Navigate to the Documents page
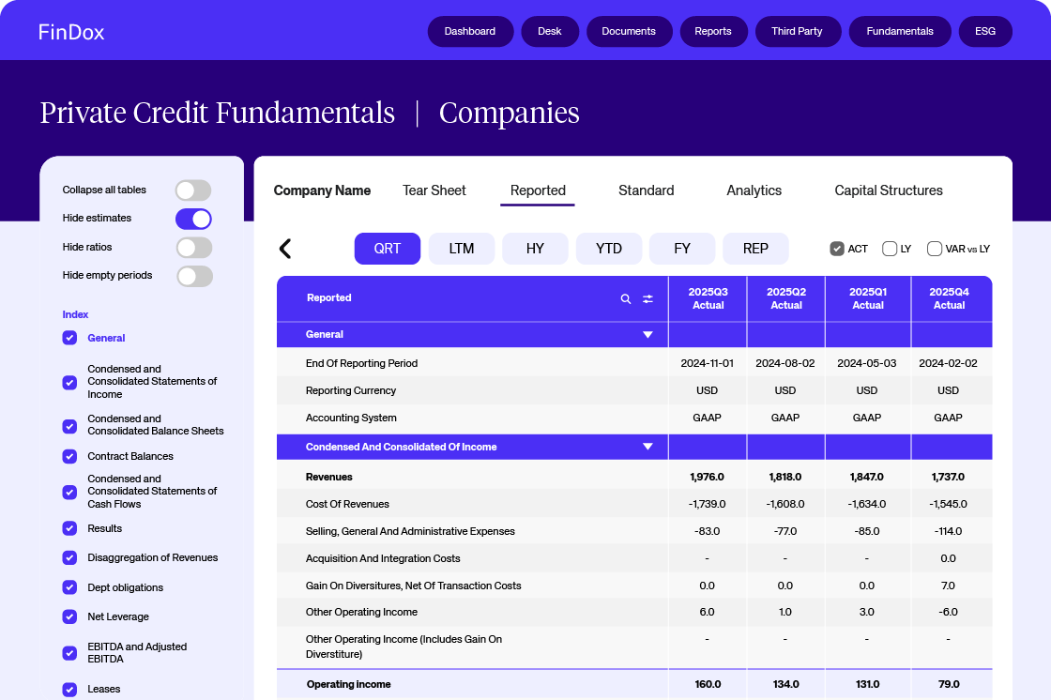 629,31
